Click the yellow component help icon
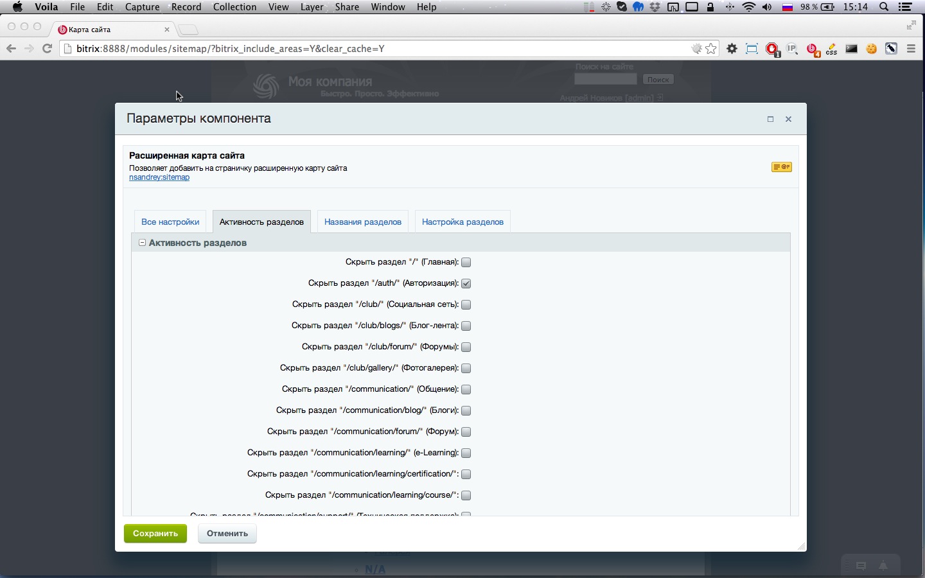 [x=781, y=167]
